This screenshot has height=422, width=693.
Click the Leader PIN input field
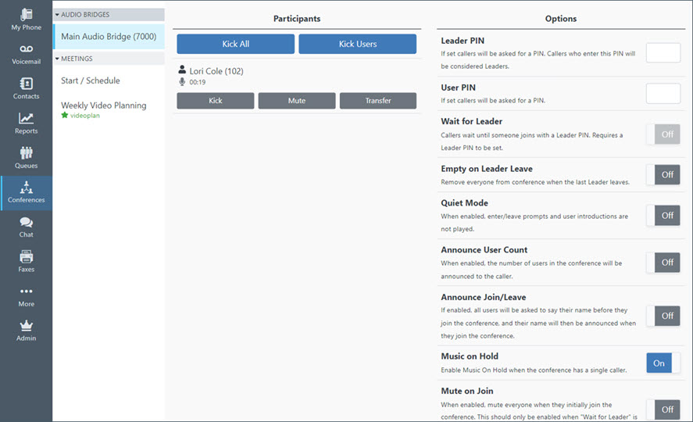663,52
